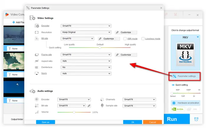Viewport: 206px width, 129px height.
Task: Click the Sample rate microphone icon
Action: (102, 106)
